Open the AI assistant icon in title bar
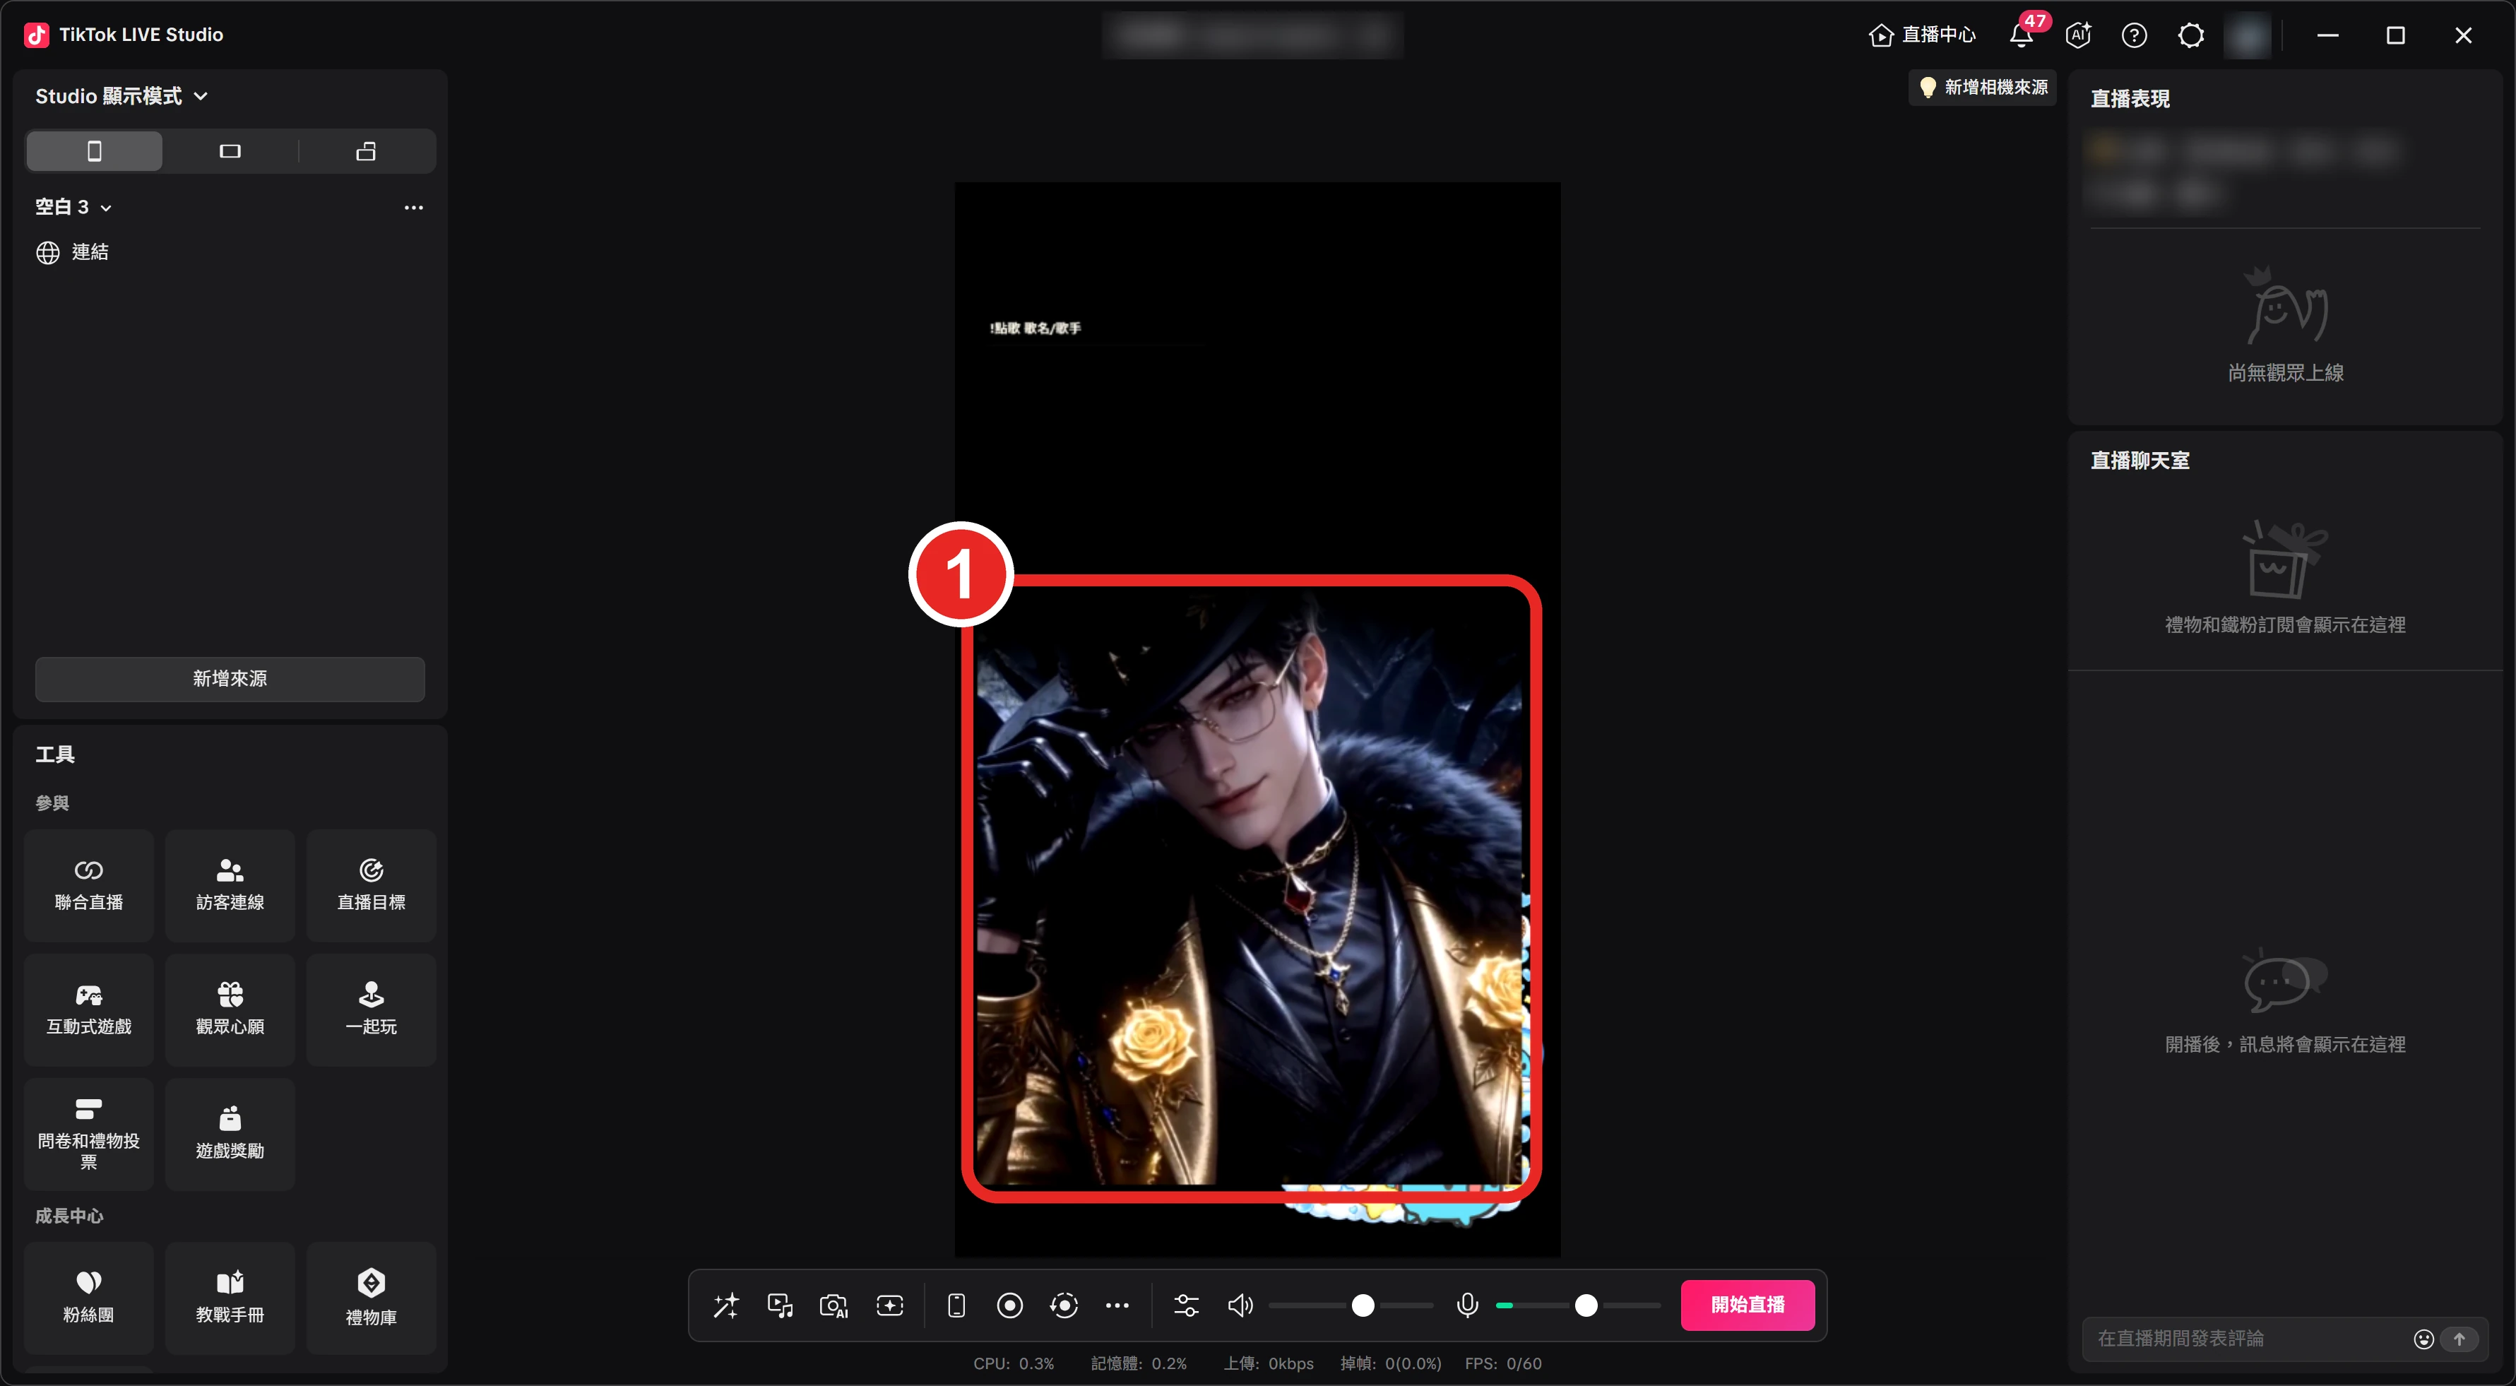 [x=2079, y=35]
